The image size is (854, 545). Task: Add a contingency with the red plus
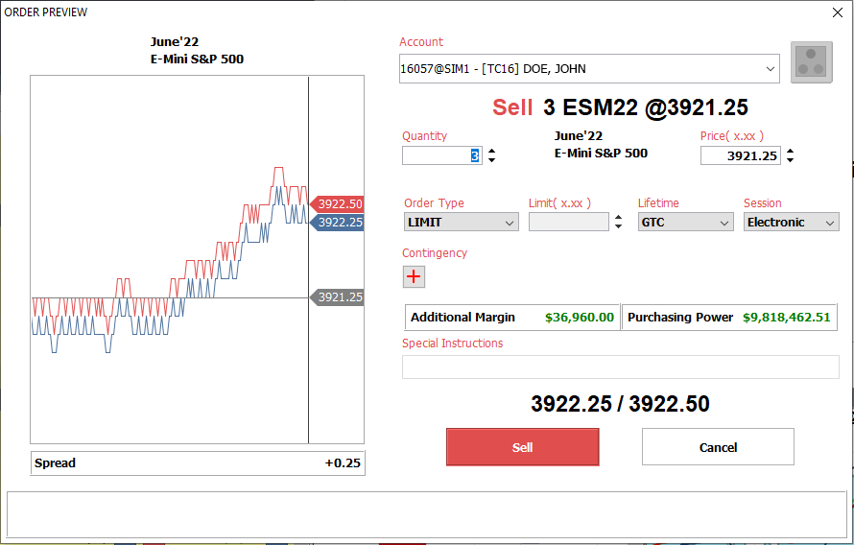click(x=414, y=276)
